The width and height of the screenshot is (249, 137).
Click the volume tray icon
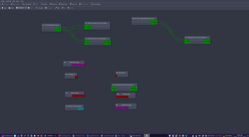point(200,136)
